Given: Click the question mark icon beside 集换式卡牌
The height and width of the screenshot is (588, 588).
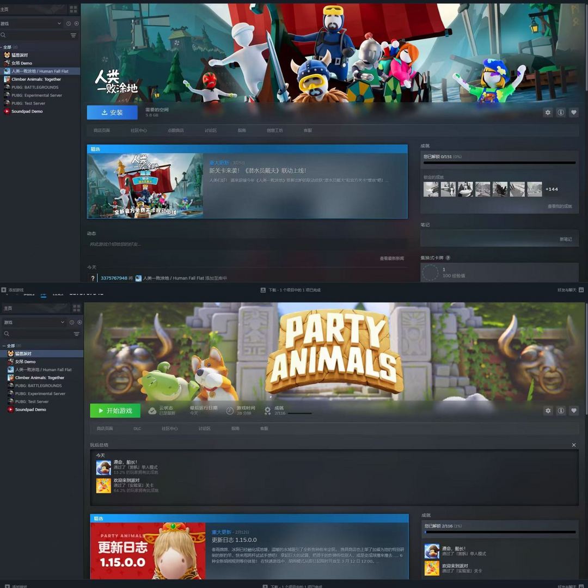Looking at the screenshot, I should coord(448,258).
